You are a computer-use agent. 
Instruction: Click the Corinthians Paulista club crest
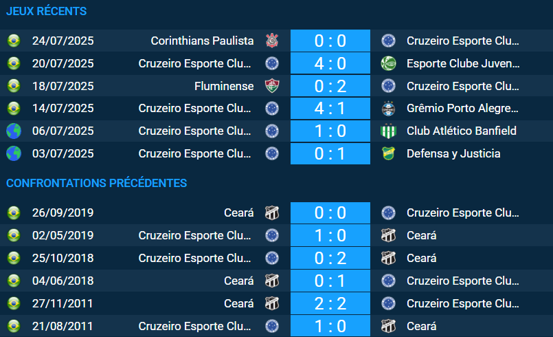[272, 41]
